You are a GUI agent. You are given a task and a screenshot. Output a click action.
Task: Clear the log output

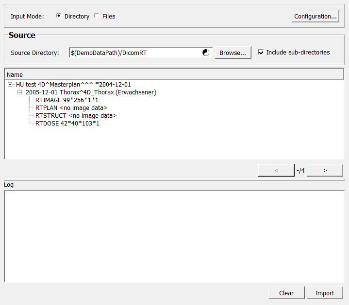[286, 293]
